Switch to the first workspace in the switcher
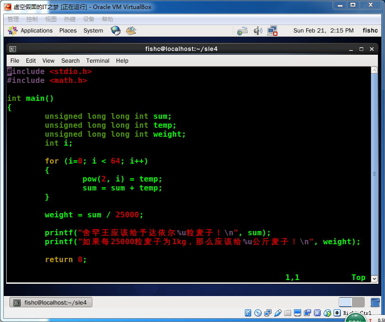 click(x=345, y=302)
